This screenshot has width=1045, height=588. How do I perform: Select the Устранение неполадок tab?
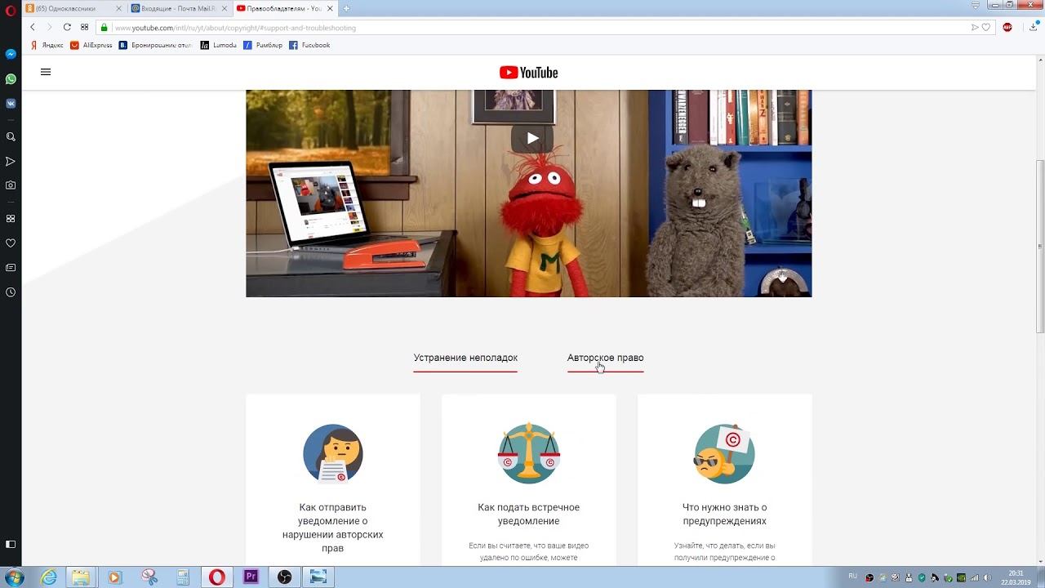pos(465,359)
